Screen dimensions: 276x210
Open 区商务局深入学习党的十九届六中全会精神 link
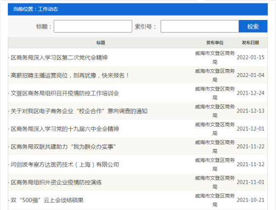(65, 129)
